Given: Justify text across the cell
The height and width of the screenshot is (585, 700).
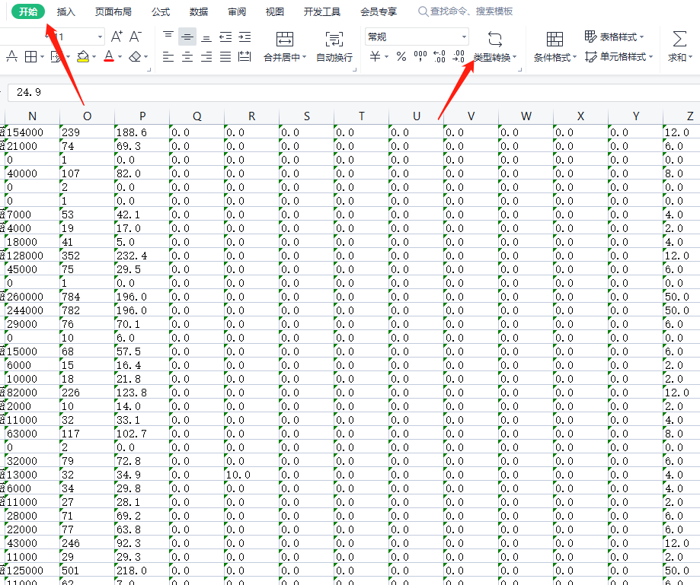Looking at the screenshot, I should pyautogui.click(x=225, y=56).
